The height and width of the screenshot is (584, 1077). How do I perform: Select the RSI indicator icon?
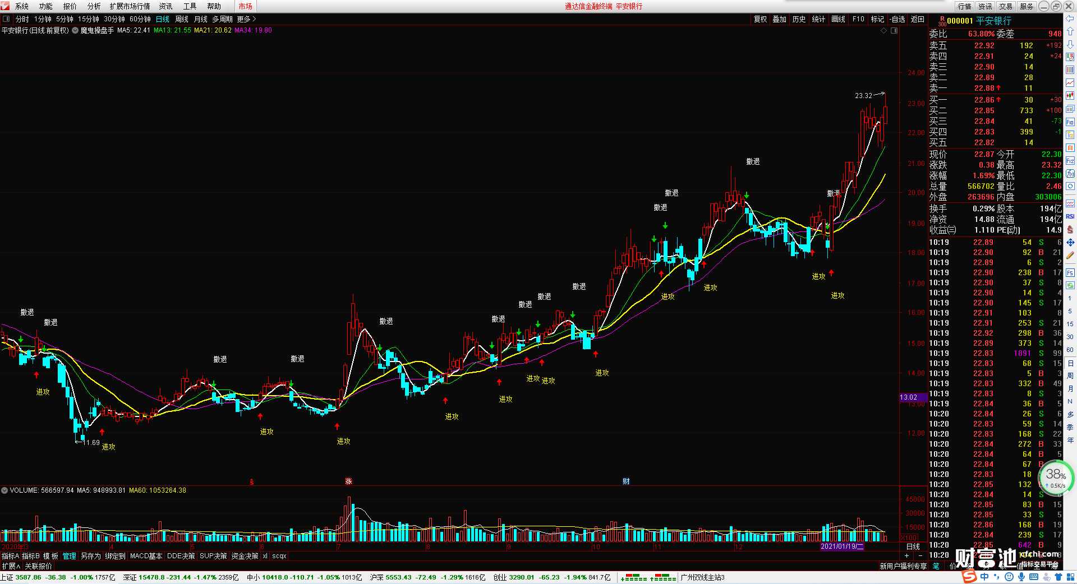coord(1070,216)
